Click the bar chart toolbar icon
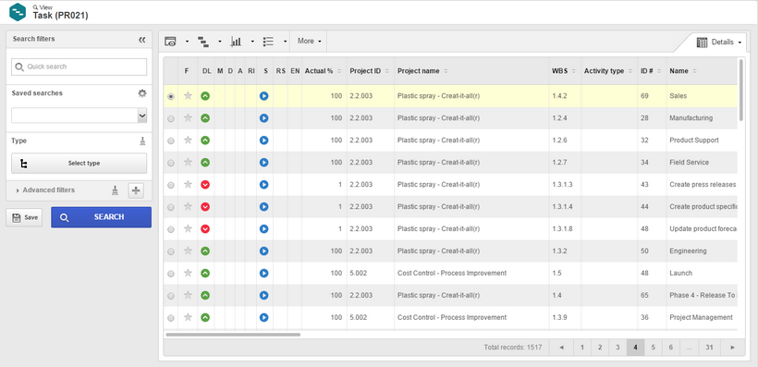This screenshot has height=367, width=758. 236,42
